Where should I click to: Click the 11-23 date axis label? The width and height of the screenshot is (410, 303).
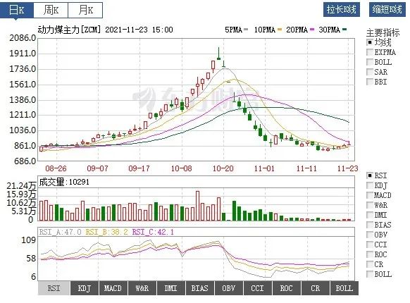(347, 168)
